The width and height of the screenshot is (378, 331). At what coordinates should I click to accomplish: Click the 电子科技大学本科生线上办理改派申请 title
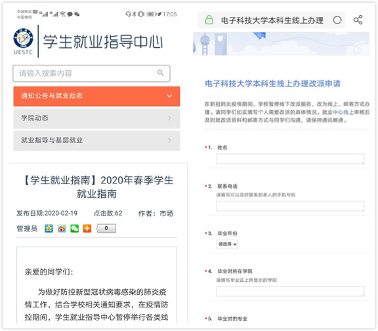[272, 84]
